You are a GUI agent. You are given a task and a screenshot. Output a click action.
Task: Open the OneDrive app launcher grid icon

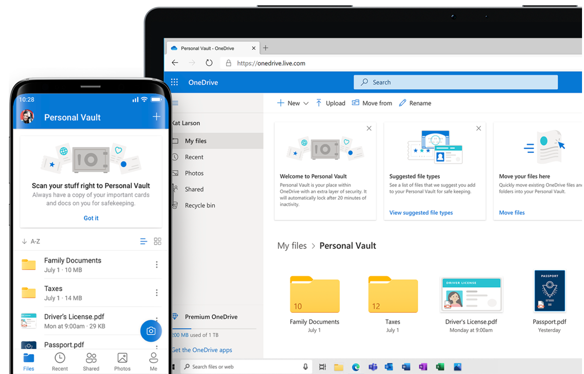pyautogui.click(x=174, y=82)
